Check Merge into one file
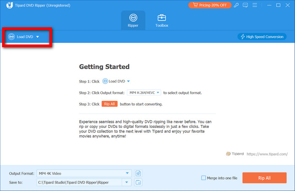The height and width of the screenshot is (191, 295). (x=204, y=178)
